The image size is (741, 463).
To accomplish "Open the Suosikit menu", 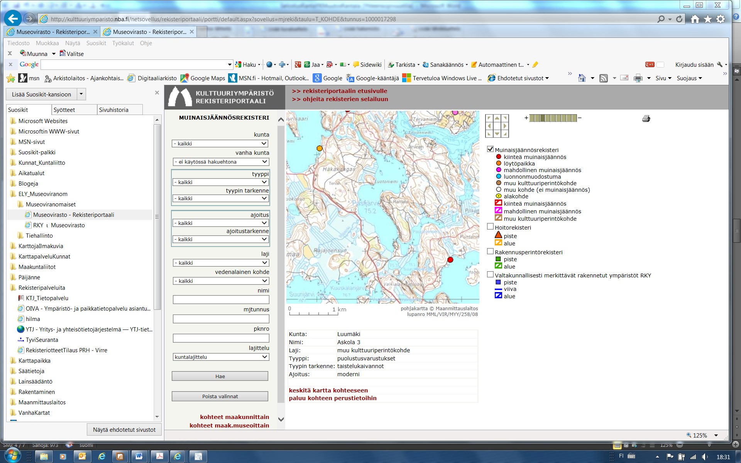I will 96,43.
